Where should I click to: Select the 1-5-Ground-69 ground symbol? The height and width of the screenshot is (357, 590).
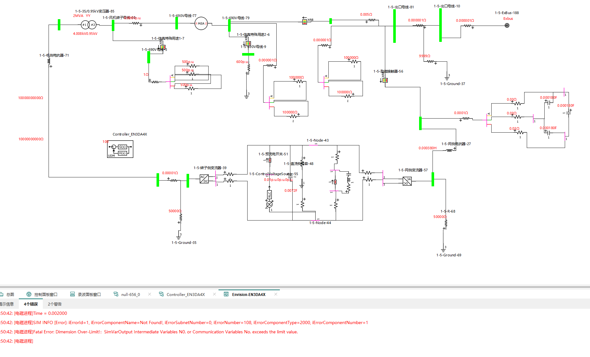(443, 250)
